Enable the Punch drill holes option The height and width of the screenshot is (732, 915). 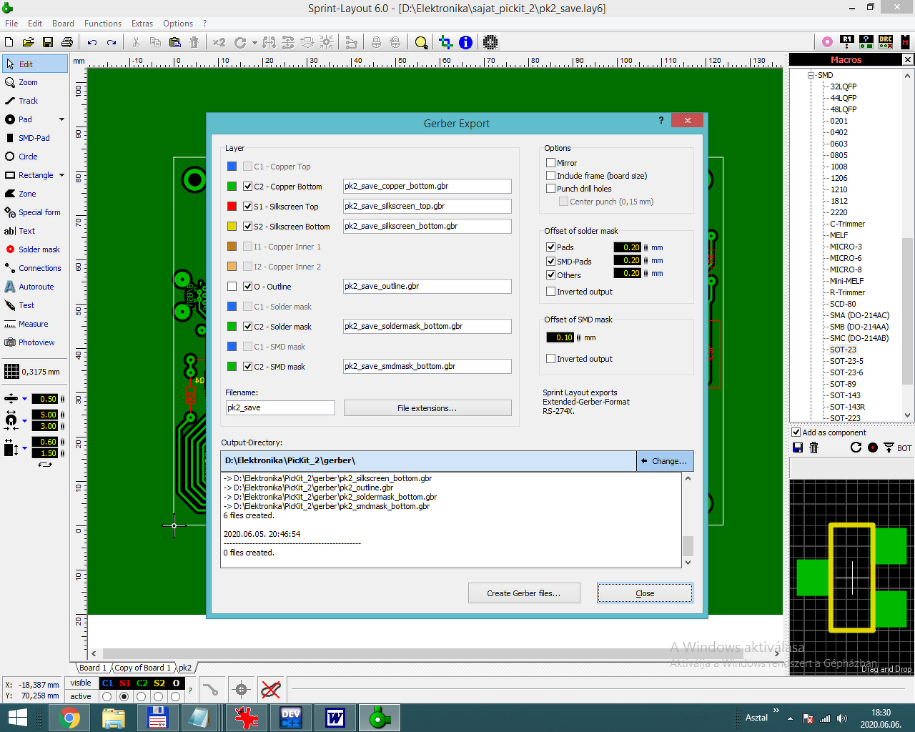[550, 189]
